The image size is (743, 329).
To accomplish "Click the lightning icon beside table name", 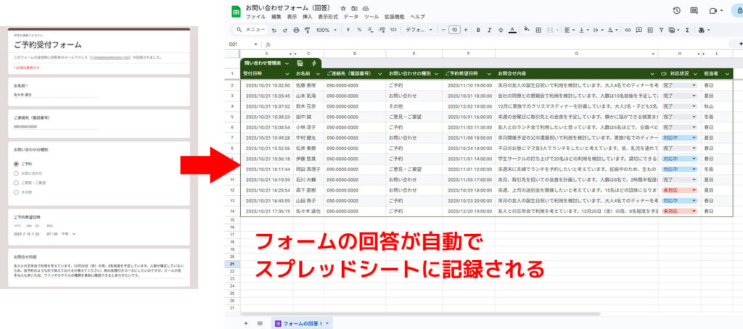I will [313, 62].
